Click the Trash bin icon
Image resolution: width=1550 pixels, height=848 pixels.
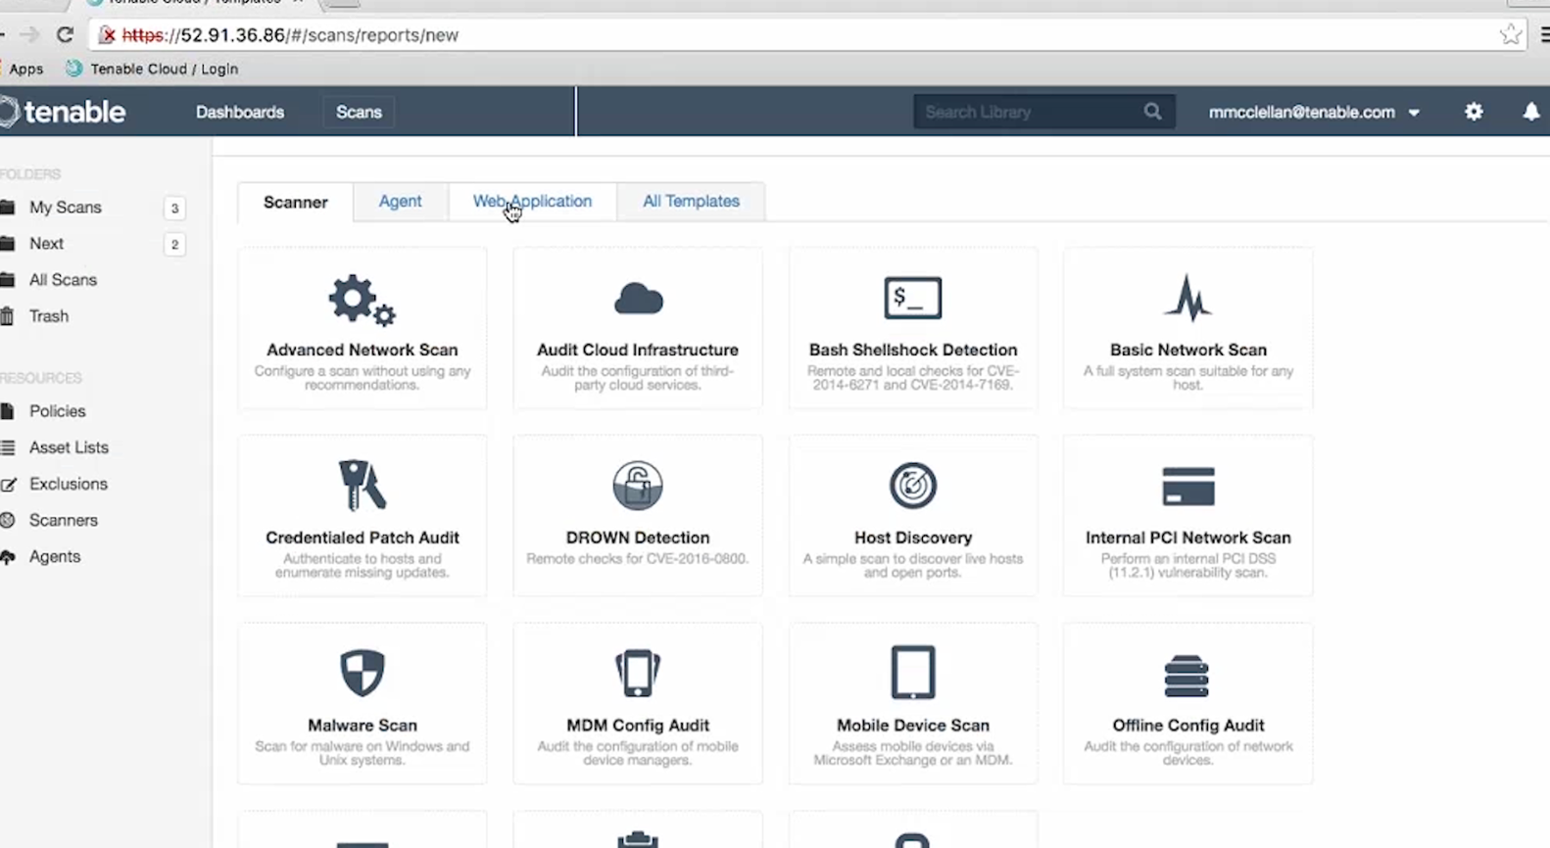pos(8,316)
